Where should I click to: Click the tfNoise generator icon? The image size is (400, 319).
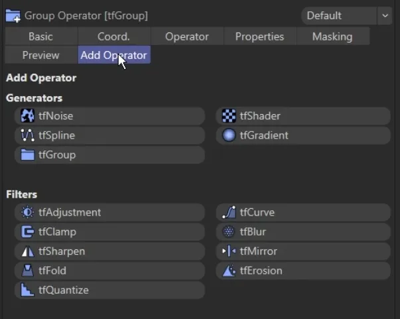(x=27, y=116)
